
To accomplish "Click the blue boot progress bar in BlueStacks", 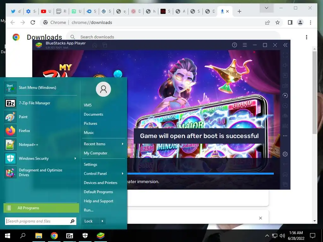I will coord(200,174).
